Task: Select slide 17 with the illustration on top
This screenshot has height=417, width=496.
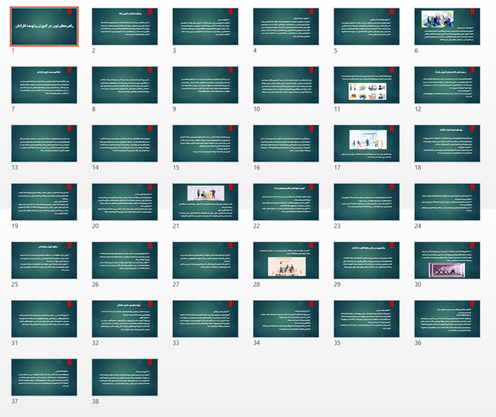Action: (x=366, y=144)
